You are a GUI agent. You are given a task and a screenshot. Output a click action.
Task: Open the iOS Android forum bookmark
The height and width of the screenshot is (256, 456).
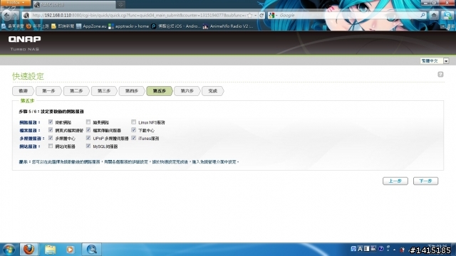[176, 26]
